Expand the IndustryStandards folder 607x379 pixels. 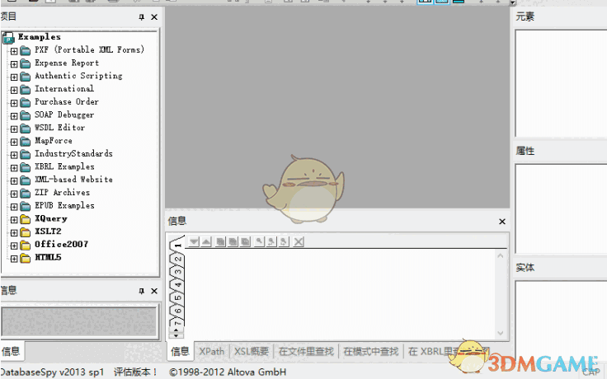14,155
